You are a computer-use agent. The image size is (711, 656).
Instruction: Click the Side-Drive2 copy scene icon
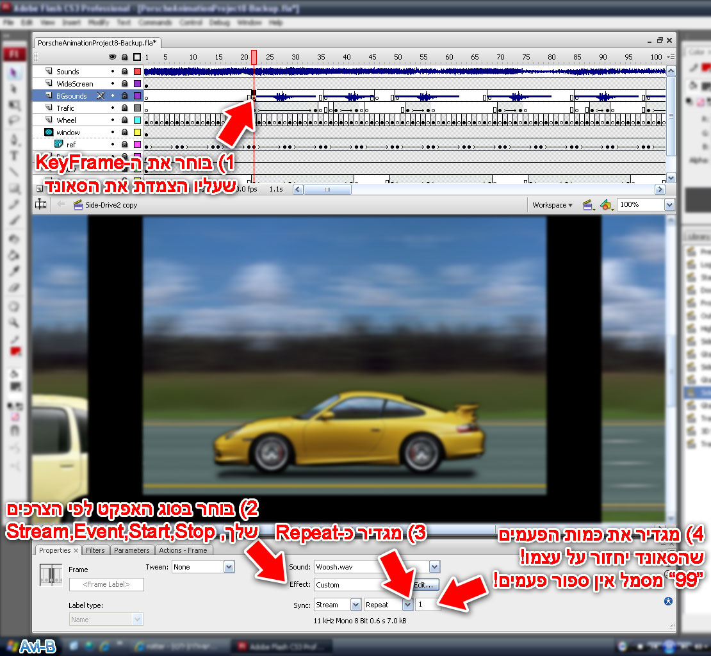(78, 205)
